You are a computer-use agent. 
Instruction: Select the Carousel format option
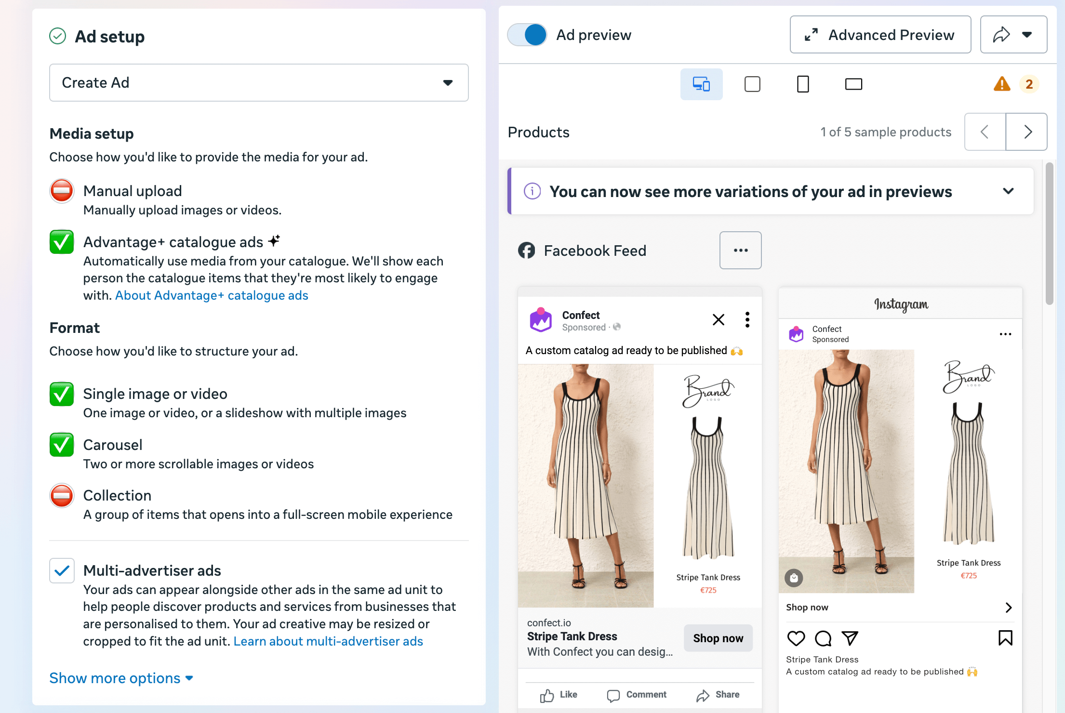62,445
